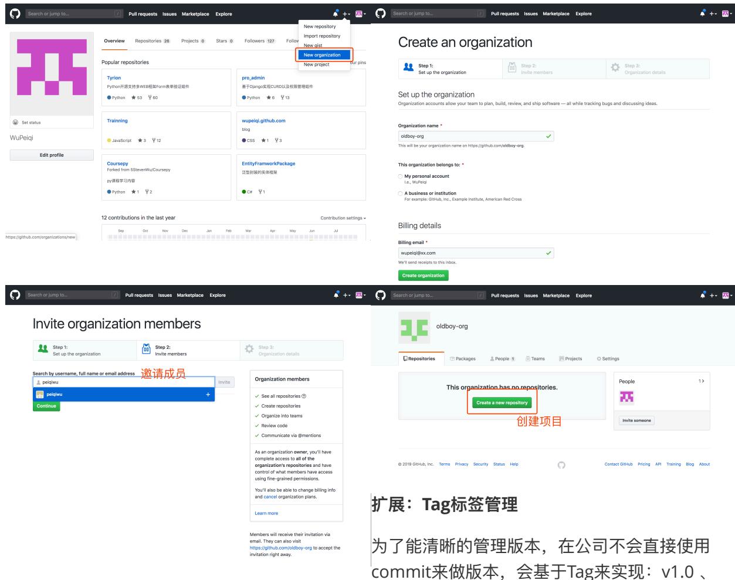Open the Learn more link
This screenshot has height=580, width=735.
tap(266, 513)
